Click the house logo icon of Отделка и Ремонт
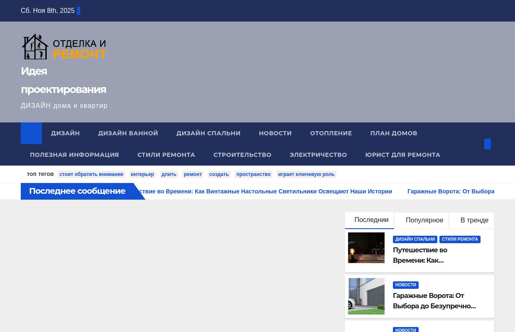The width and height of the screenshot is (515, 332). (35, 46)
